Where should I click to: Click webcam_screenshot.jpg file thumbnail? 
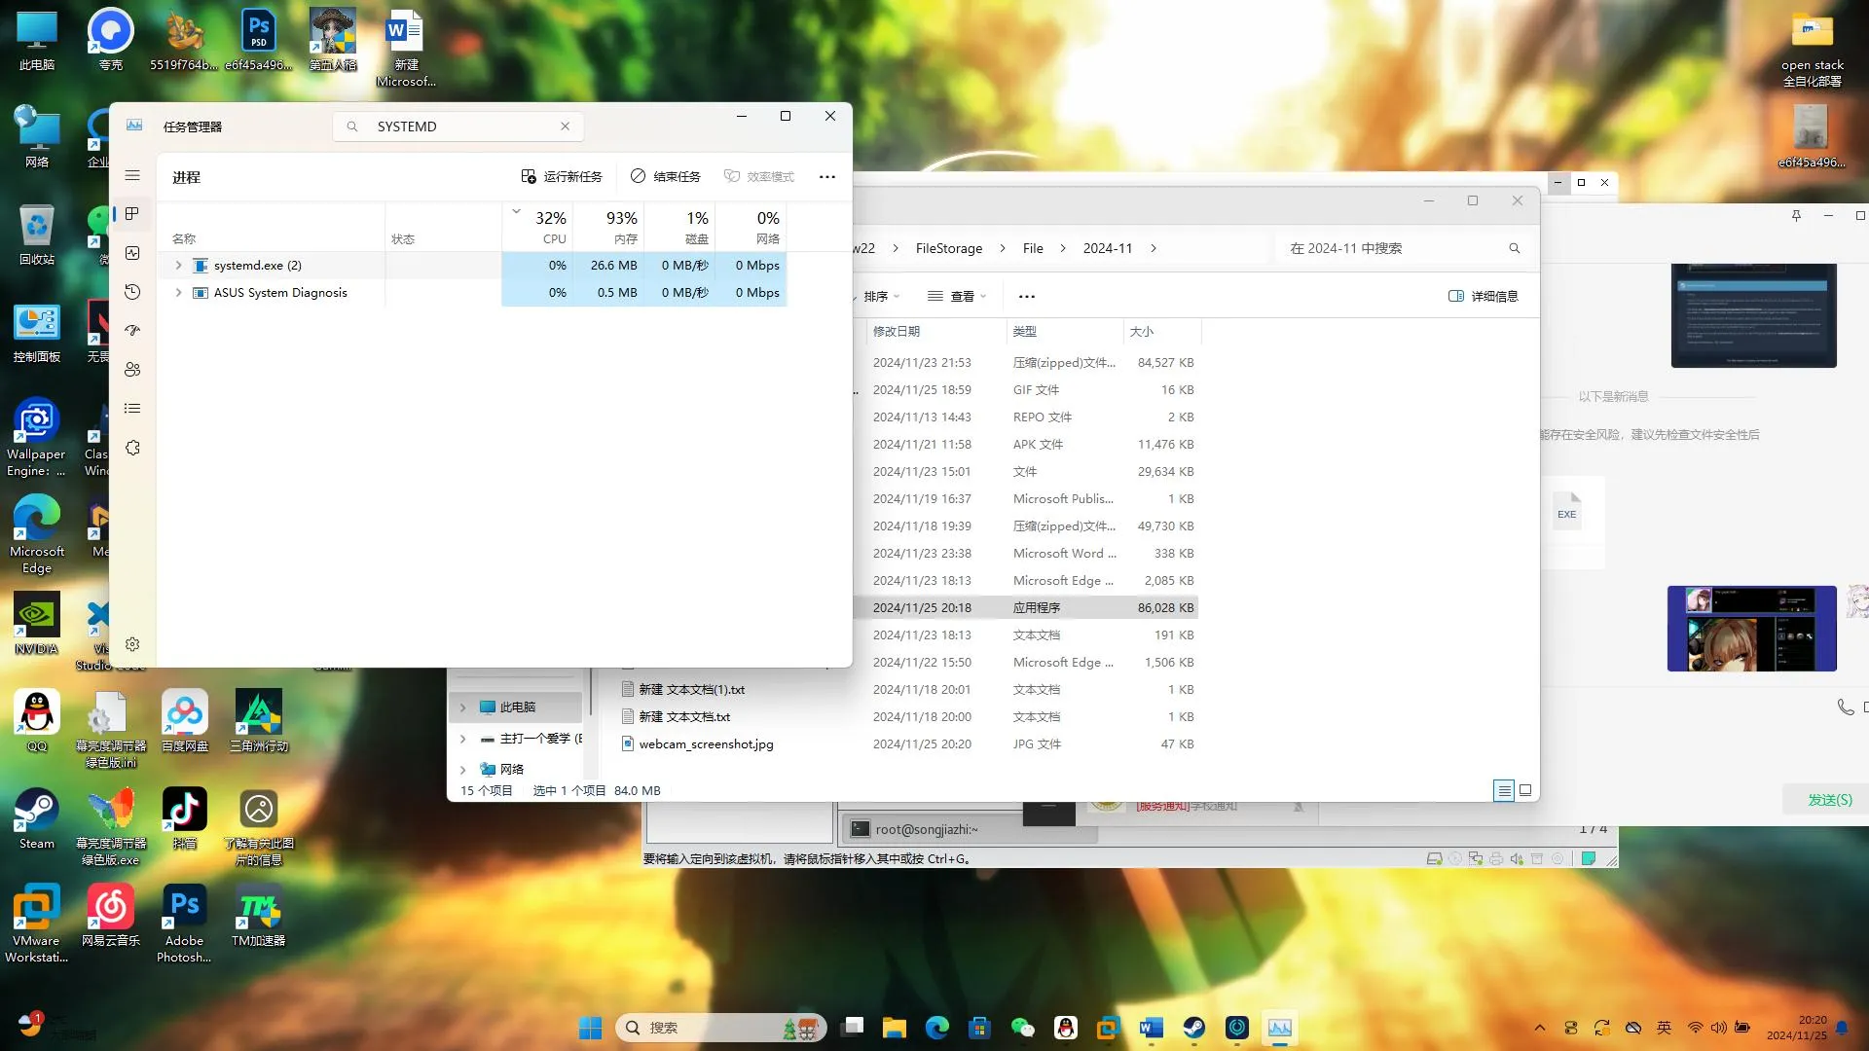click(627, 744)
